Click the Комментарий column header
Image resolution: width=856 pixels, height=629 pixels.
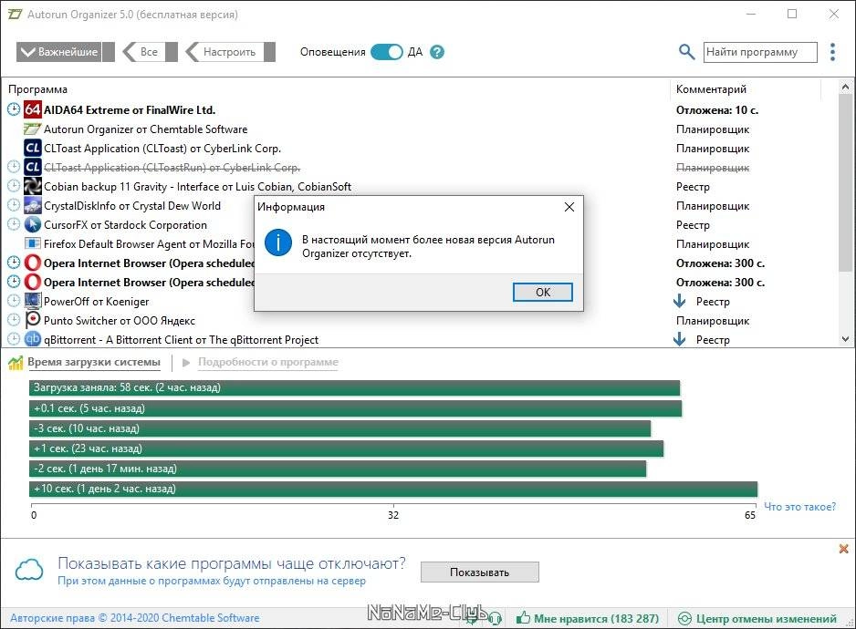(x=711, y=89)
